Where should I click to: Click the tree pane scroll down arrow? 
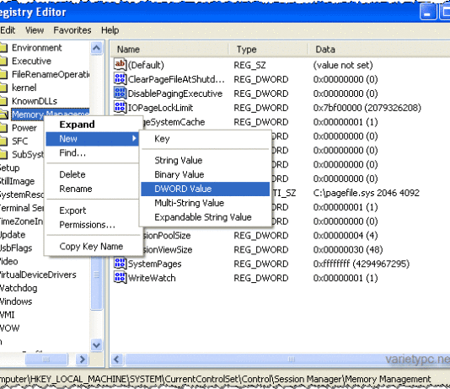(96, 345)
